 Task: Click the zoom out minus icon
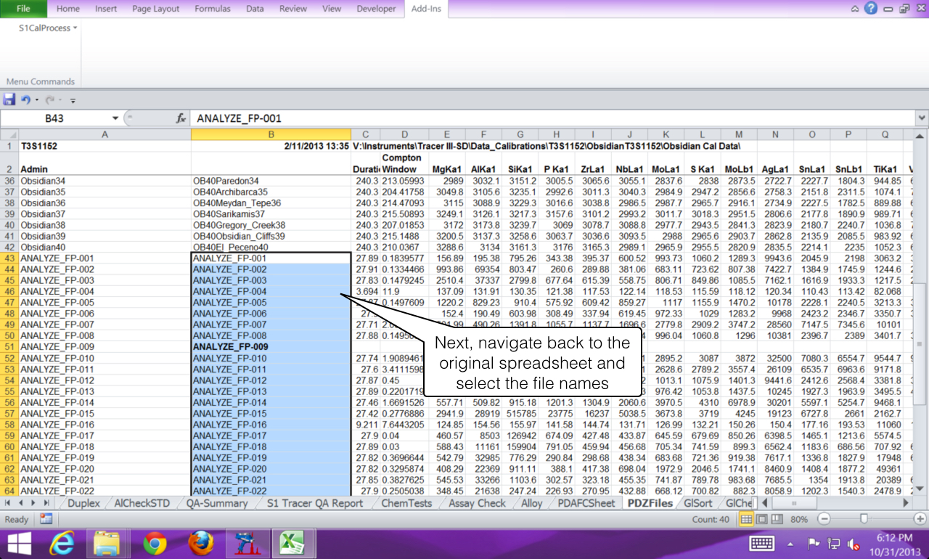(824, 519)
